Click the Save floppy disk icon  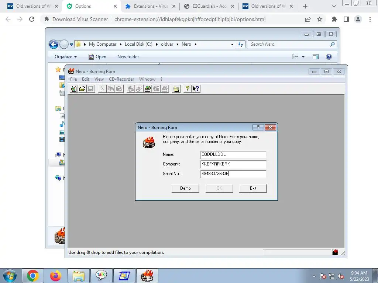tap(91, 89)
